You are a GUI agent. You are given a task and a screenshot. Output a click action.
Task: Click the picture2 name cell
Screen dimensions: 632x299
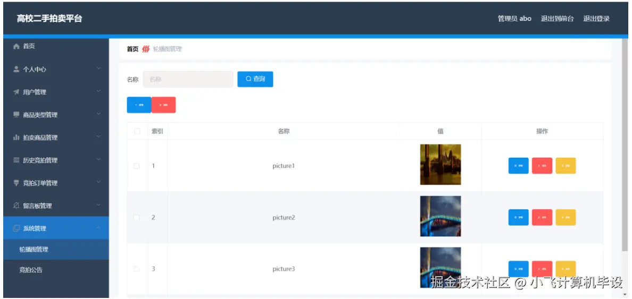[284, 217]
